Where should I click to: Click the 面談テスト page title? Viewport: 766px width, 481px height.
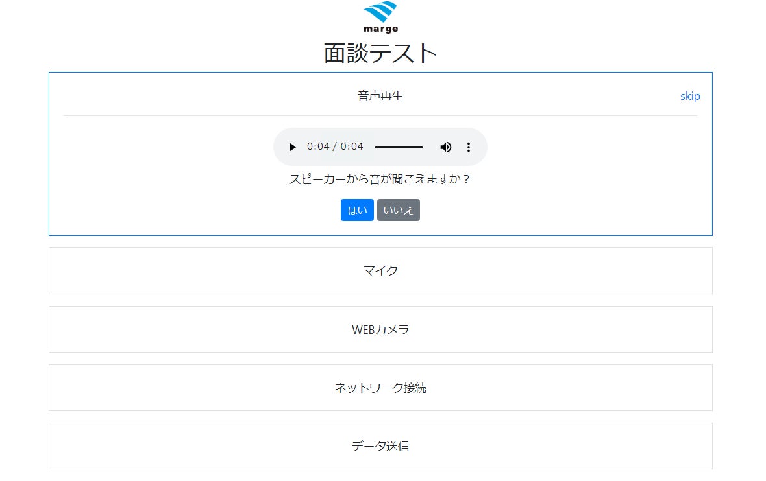click(x=380, y=53)
